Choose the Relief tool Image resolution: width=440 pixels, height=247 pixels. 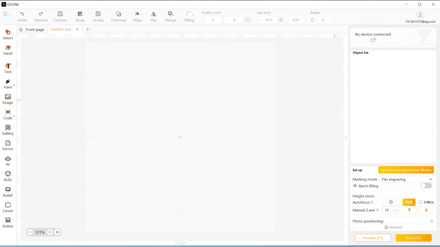pos(8,192)
